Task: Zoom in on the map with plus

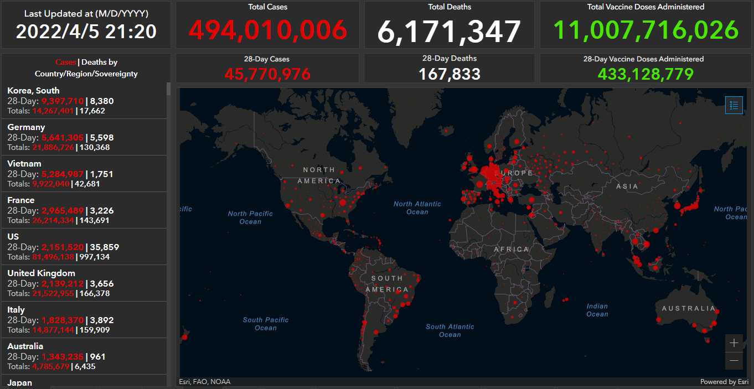Action: click(734, 343)
